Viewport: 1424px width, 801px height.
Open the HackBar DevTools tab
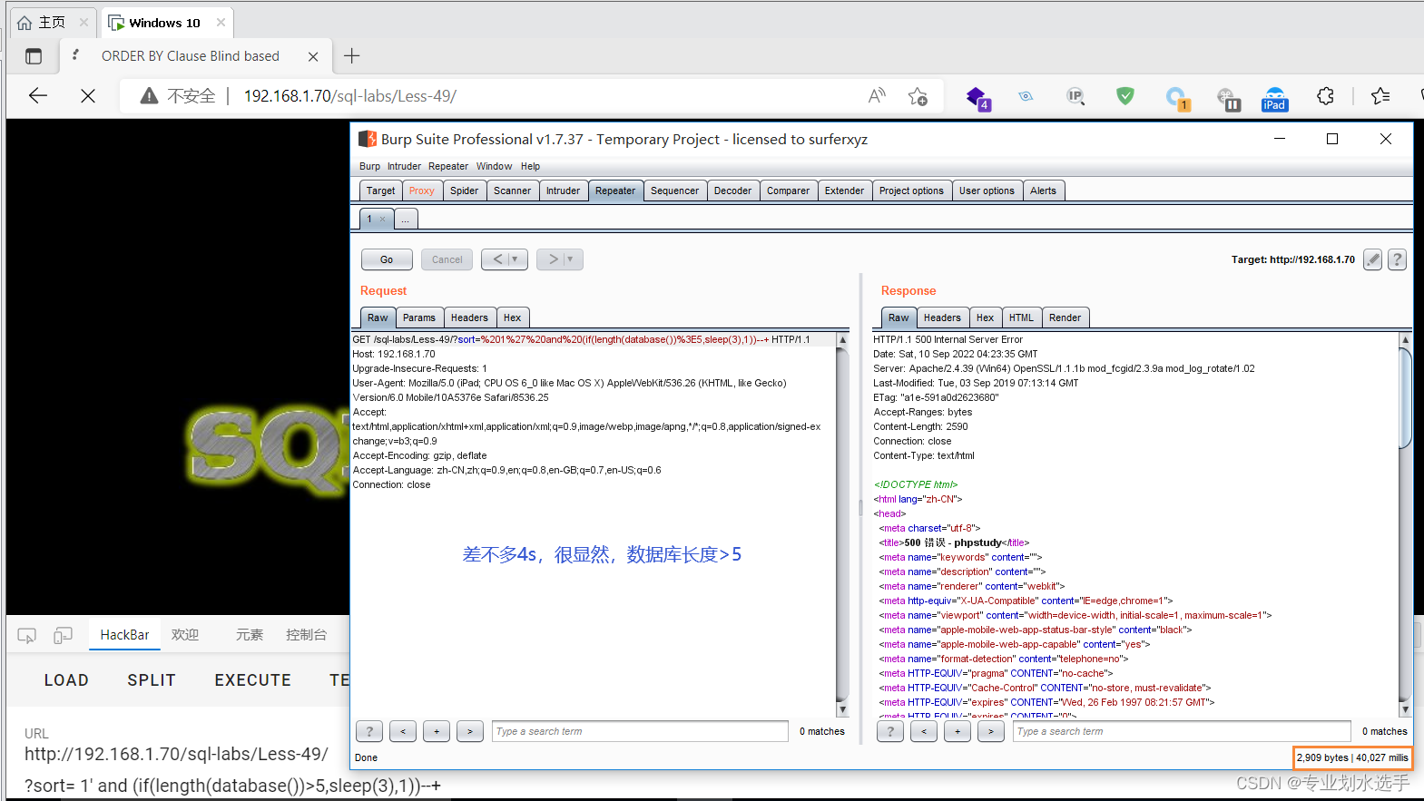(x=124, y=635)
